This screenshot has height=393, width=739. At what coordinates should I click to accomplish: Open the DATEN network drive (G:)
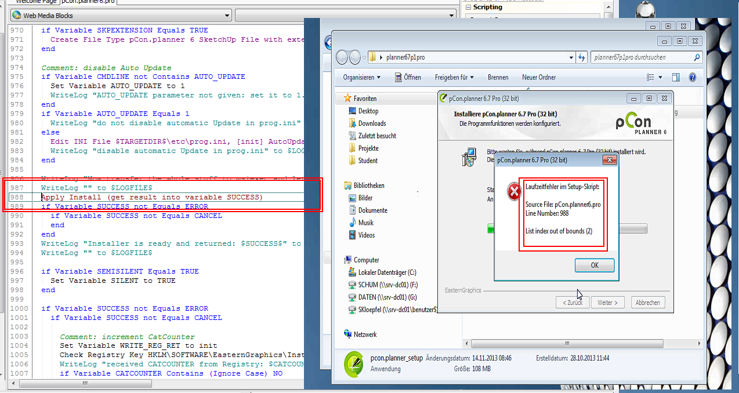point(383,297)
